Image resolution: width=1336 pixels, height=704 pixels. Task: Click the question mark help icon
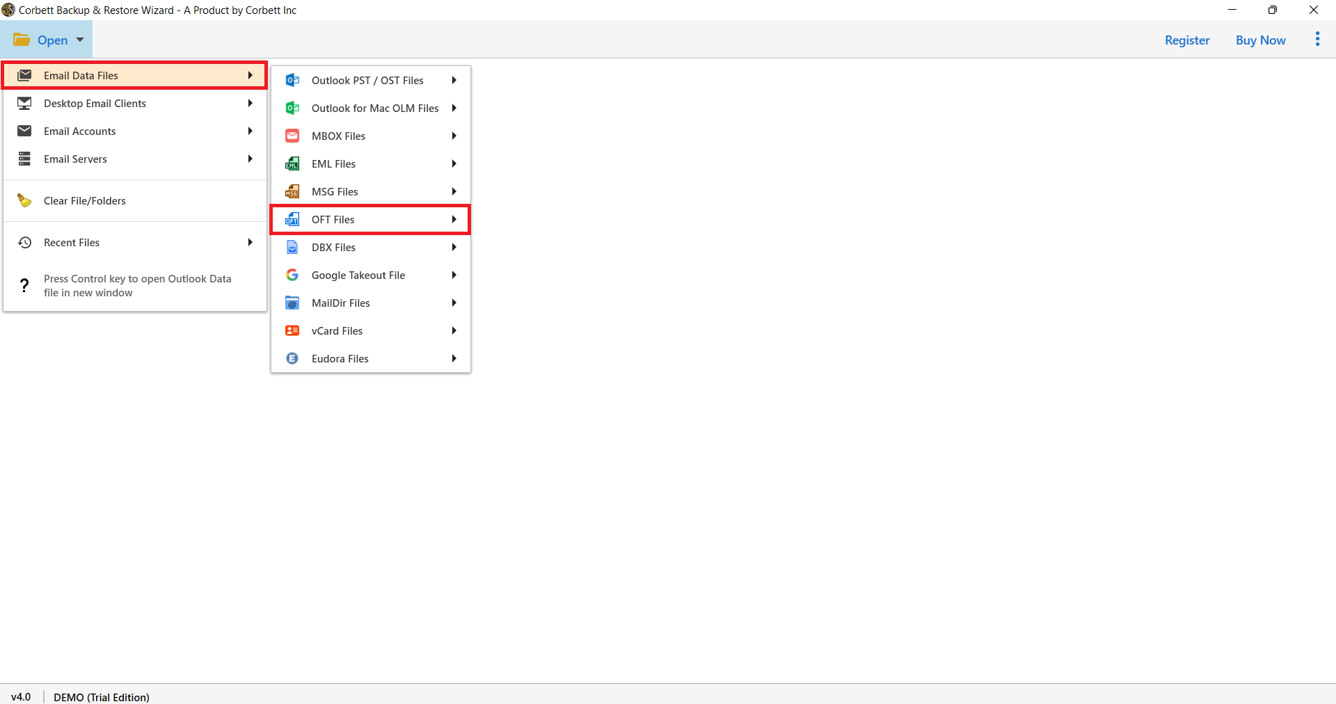click(24, 285)
